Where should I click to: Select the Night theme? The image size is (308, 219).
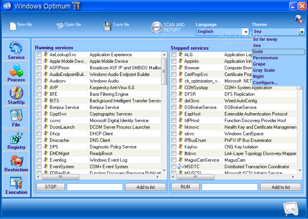coord(278,76)
